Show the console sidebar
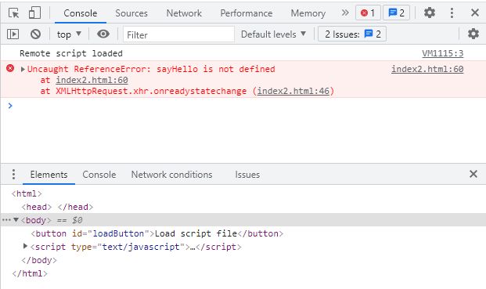This screenshot has height=289, width=486. tap(13, 34)
